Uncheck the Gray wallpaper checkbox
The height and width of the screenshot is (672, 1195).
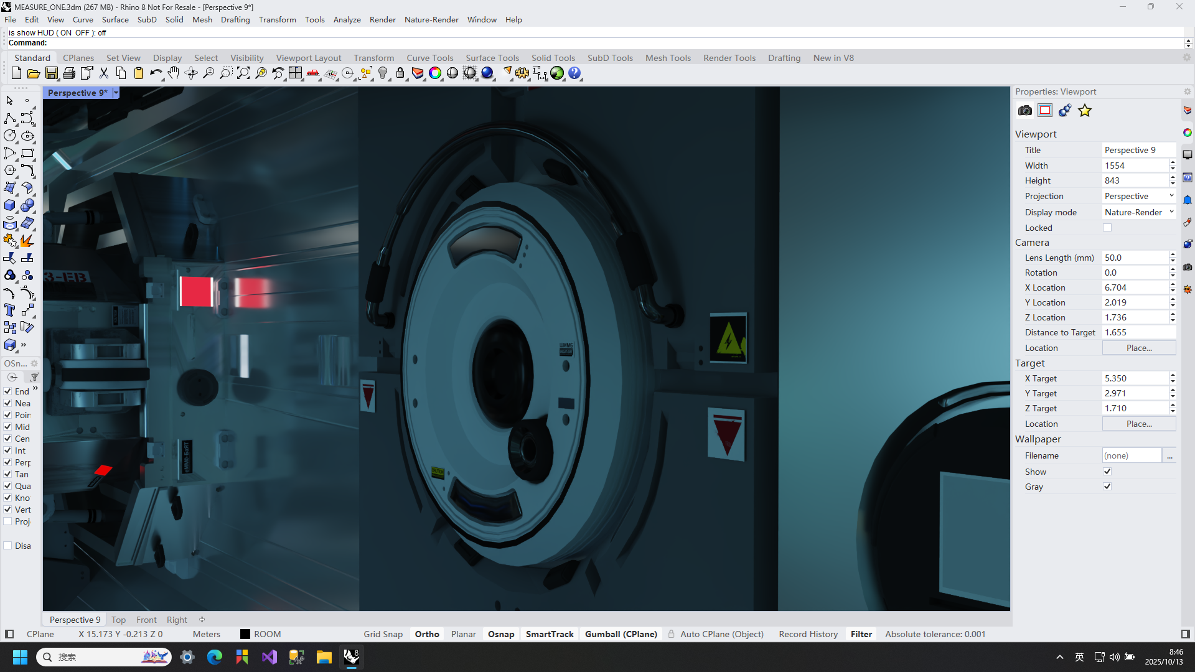(1107, 487)
